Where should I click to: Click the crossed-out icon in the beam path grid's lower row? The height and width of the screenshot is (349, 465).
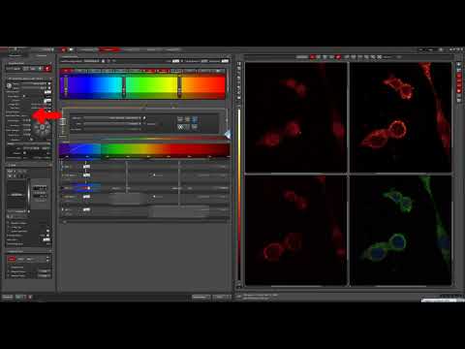click(x=180, y=127)
